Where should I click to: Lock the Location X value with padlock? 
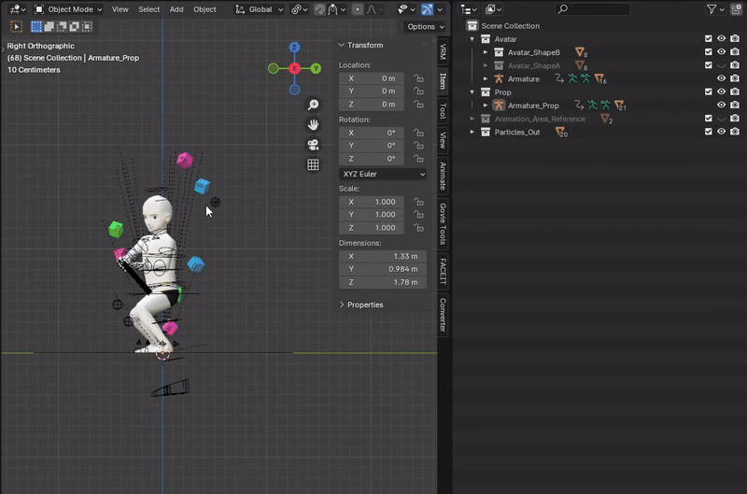418,78
